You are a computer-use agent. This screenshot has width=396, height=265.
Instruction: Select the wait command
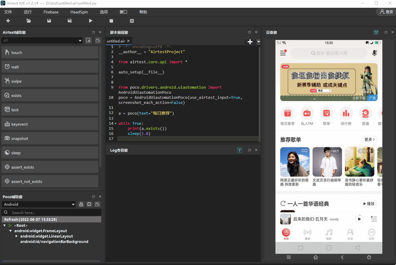coord(50,67)
